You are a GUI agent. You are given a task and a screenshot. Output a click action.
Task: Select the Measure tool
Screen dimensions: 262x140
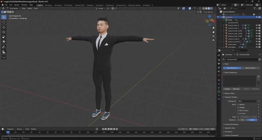point(4,52)
